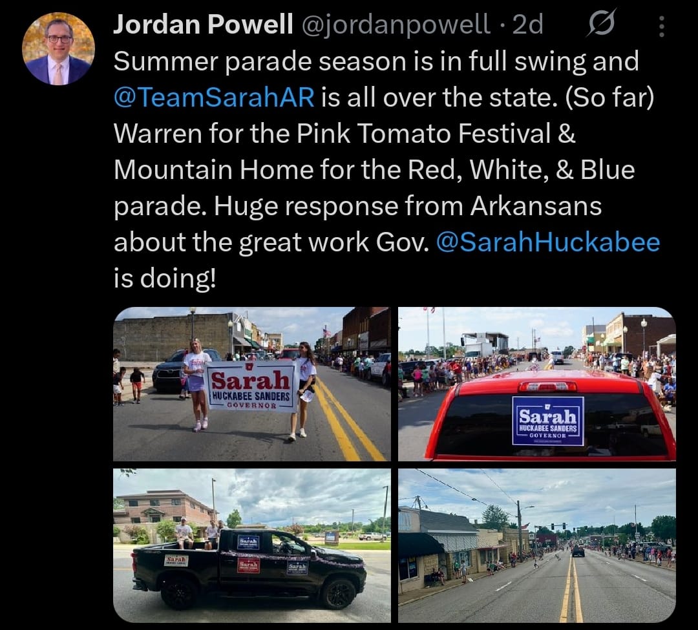Click the white Sarah Huckabee Sanders banner
The width and height of the screenshot is (698, 630).
[x=251, y=386]
